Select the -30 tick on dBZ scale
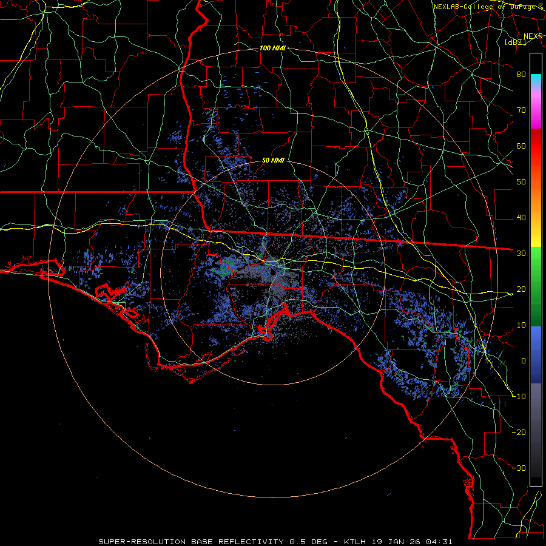 coord(519,468)
